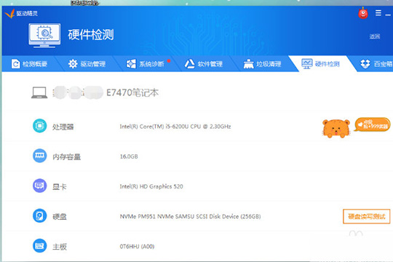Open the 系统诊断 tab
393x262 pixels.
click(146, 64)
